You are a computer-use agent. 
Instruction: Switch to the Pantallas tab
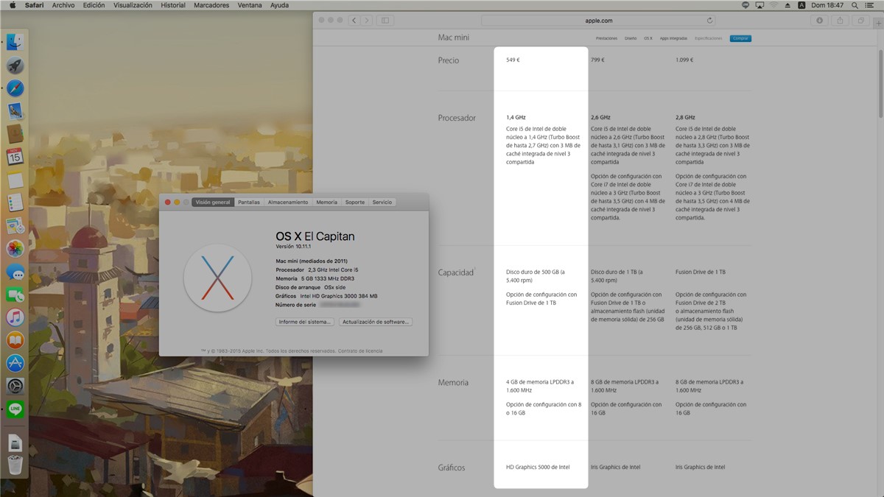coord(249,202)
